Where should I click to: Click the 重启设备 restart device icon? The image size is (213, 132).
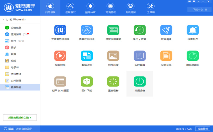tap(113, 82)
